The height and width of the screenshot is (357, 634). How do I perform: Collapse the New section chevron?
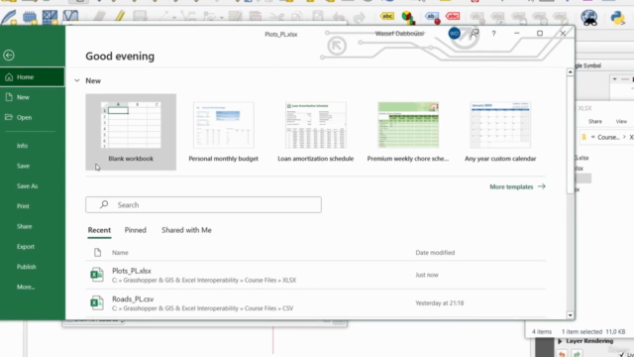(77, 81)
